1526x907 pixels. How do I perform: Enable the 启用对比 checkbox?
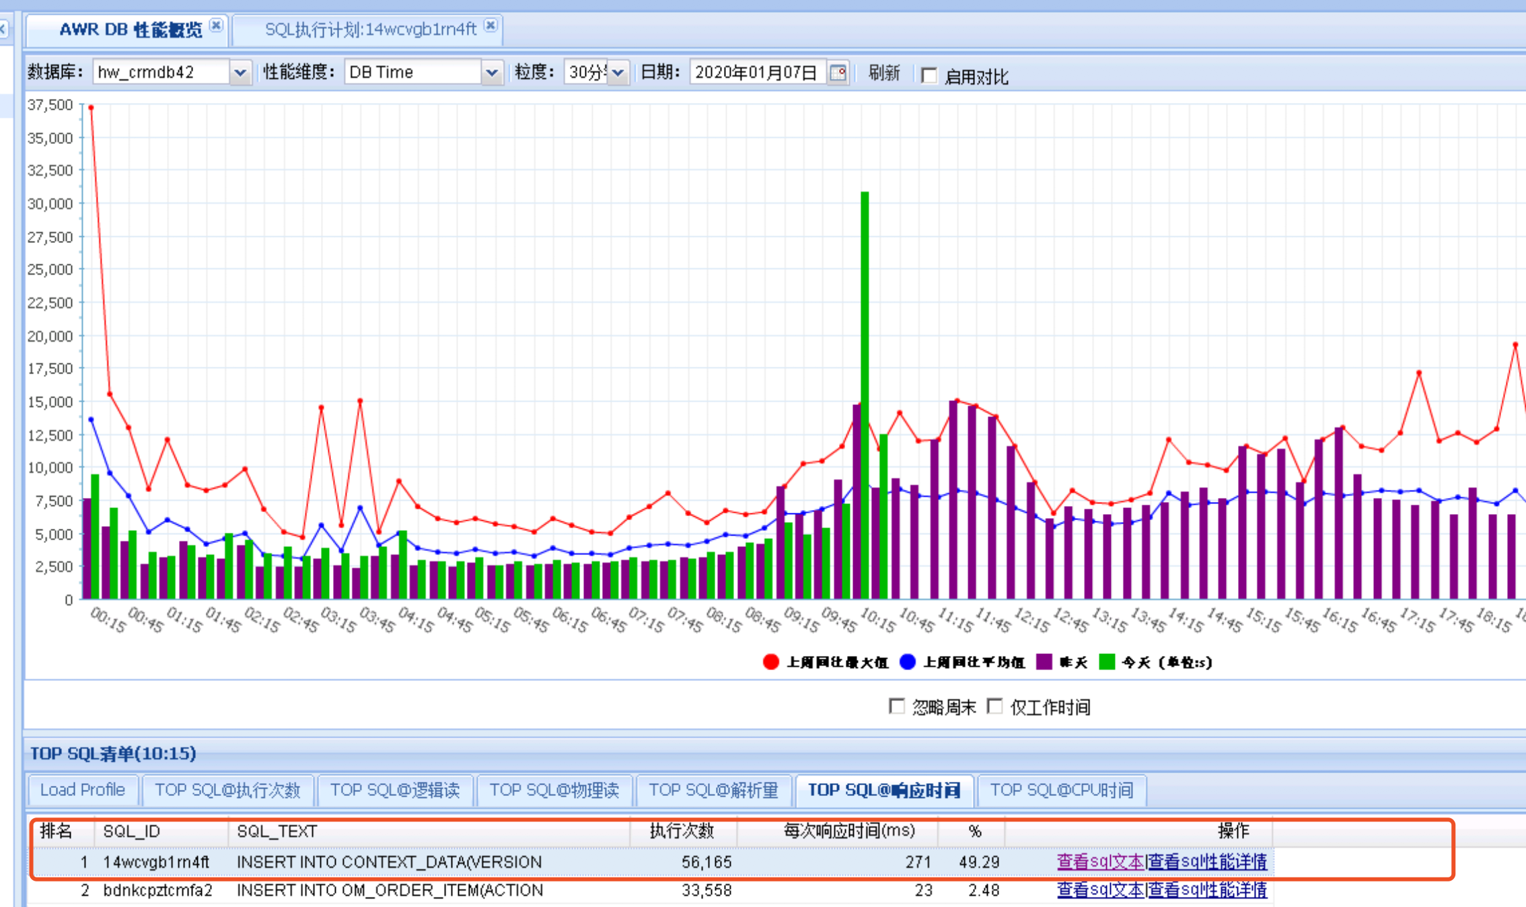coord(929,75)
